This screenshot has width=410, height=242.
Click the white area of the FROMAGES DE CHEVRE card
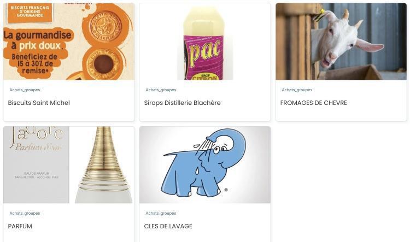coord(341,114)
